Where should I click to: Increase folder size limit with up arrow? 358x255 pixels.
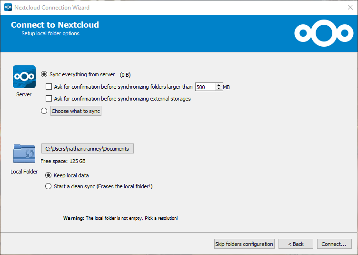pyautogui.click(x=219, y=85)
